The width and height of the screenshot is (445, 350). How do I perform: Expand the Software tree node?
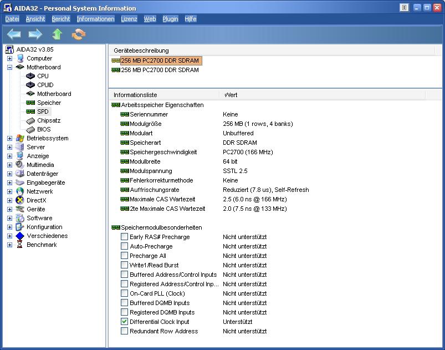(9, 218)
